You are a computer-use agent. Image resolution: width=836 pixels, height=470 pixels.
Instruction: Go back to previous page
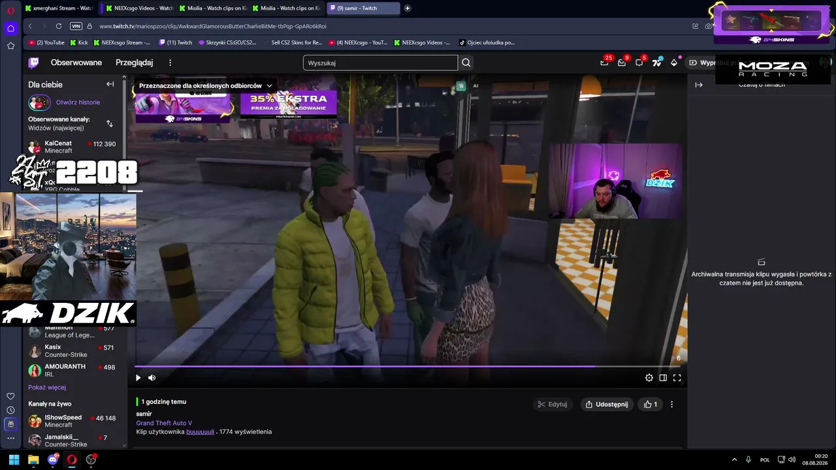pyautogui.click(x=30, y=26)
